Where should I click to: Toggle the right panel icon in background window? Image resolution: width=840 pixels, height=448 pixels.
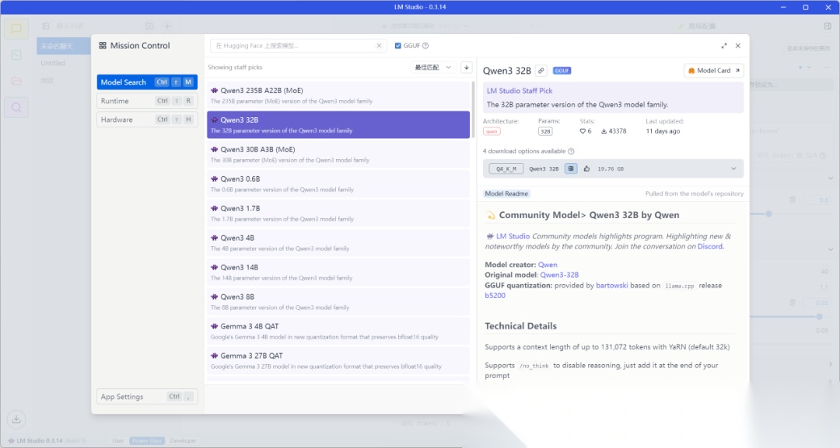827,26
